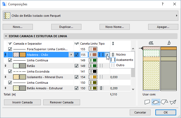
Task: Toggle Linha Contínua checkbox below Madeira
Action: (10, 60)
